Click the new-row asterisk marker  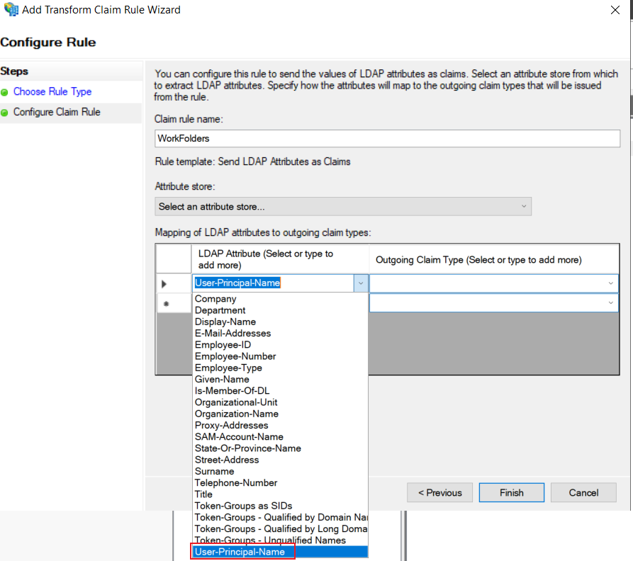tap(166, 303)
